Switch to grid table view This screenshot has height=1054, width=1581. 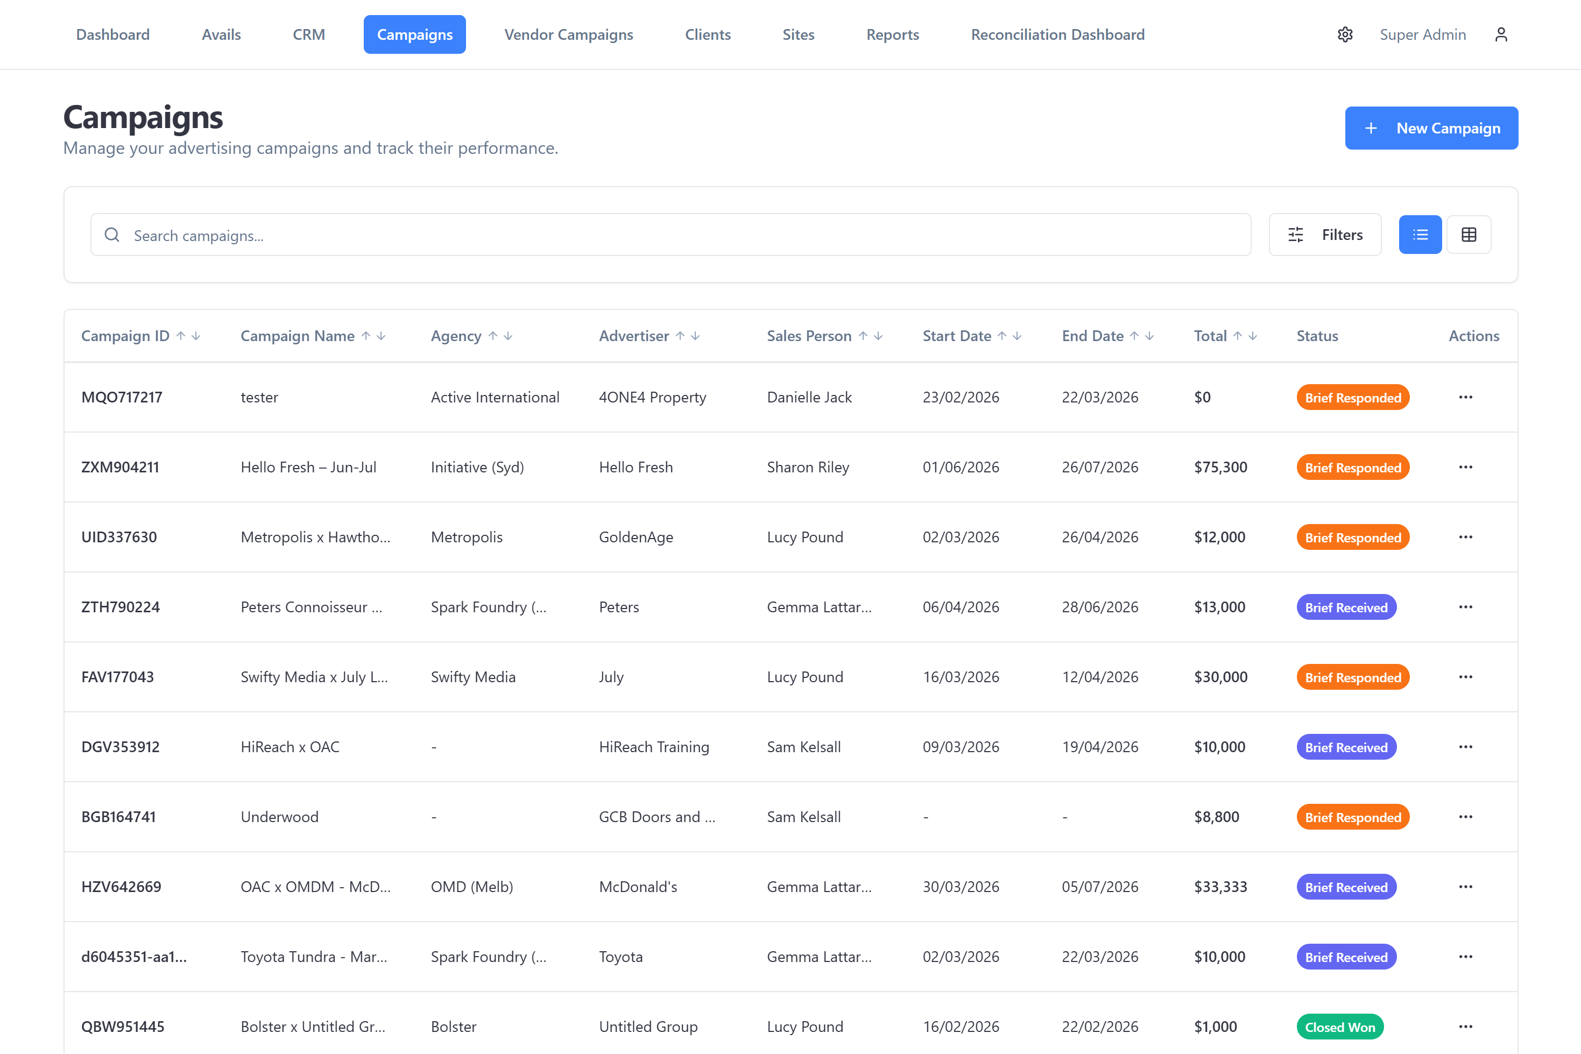click(x=1469, y=235)
